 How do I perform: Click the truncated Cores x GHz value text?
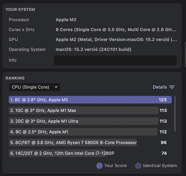coord(116,30)
